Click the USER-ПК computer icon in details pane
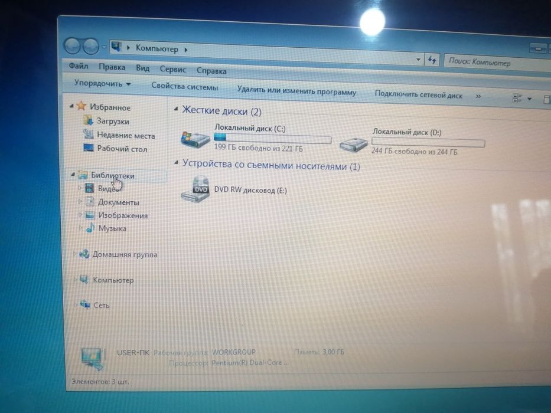The height and width of the screenshot is (413, 551). point(92,358)
